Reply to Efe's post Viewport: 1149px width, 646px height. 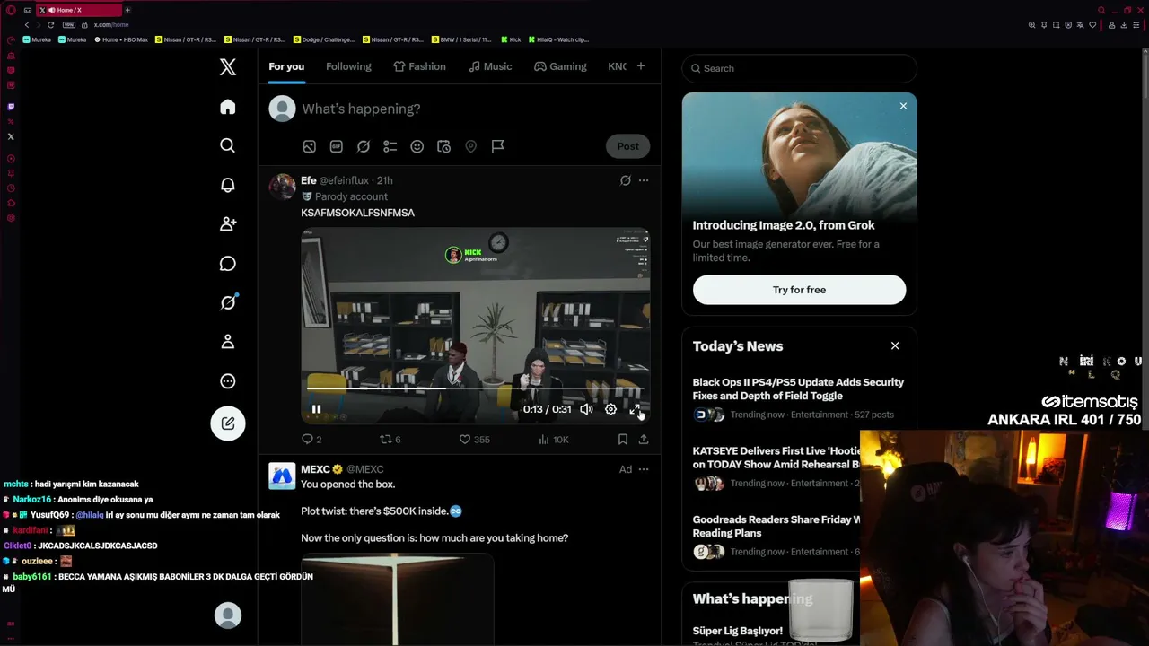pos(311,440)
